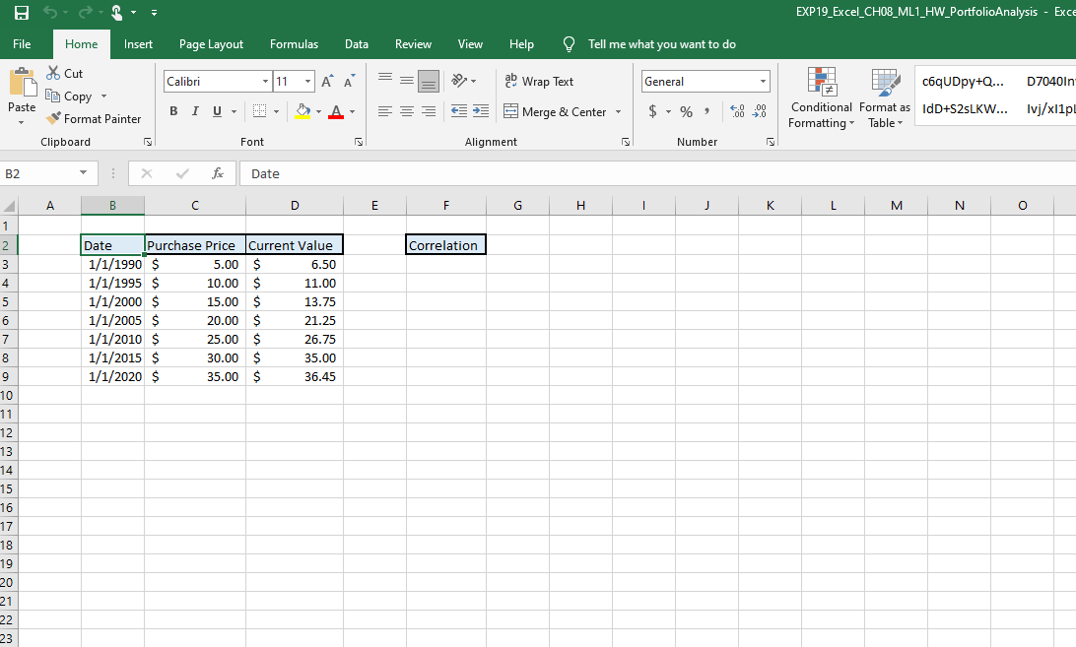The width and height of the screenshot is (1076, 647).
Task: Open the Font dialog box launcher
Action: tap(359, 142)
